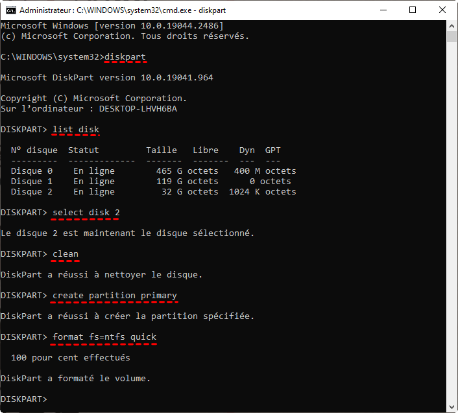This screenshot has width=458, height=413.
Task: Close the cmd.exe diskpart window
Action: coord(442,10)
